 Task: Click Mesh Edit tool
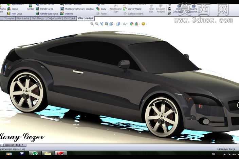click(151, 9)
